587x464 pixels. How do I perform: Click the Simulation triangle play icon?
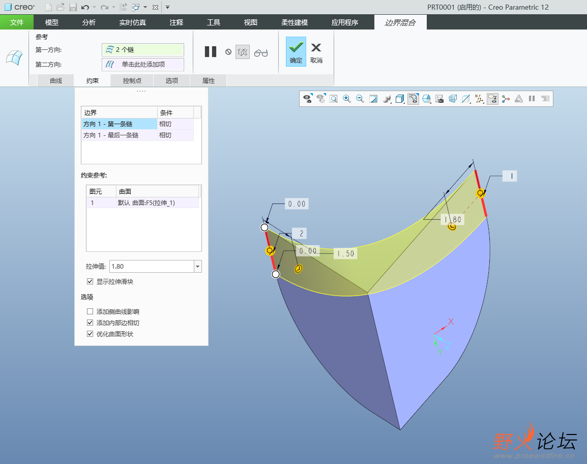[519, 99]
